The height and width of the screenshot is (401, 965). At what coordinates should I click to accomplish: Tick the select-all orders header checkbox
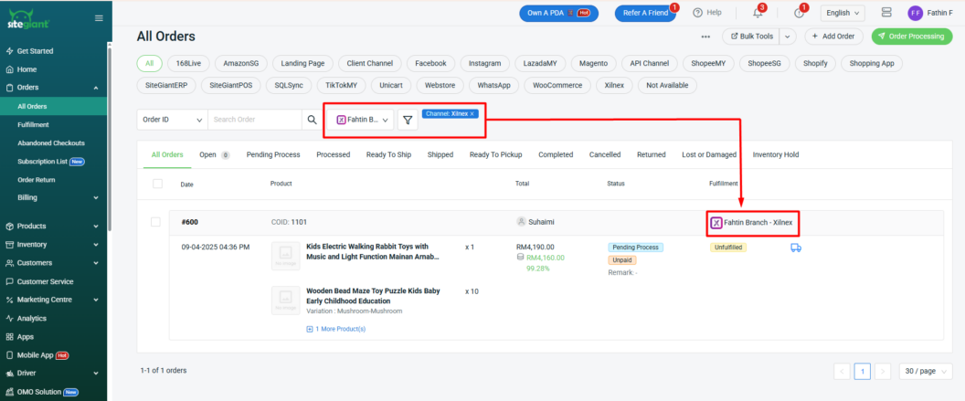(158, 184)
